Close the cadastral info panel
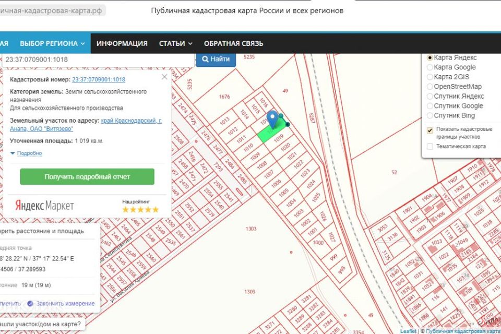501x334 pixels. tap(164, 77)
